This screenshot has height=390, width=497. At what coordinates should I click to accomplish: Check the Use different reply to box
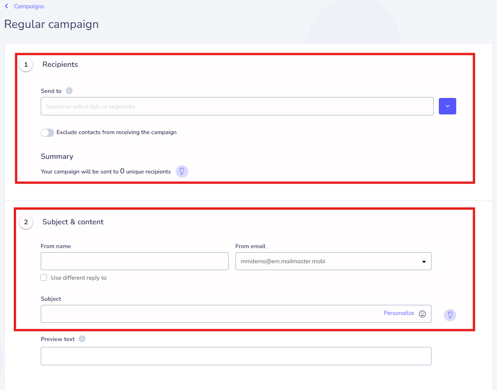pyautogui.click(x=44, y=277)
